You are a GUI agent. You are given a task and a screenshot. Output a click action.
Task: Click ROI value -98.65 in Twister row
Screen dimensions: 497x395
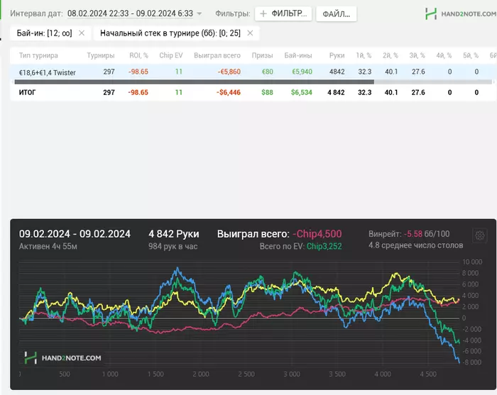(x=138, y=72)
